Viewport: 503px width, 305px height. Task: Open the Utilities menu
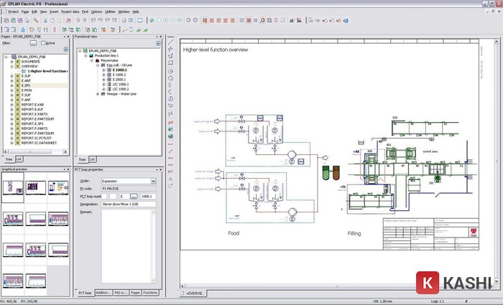109,12
